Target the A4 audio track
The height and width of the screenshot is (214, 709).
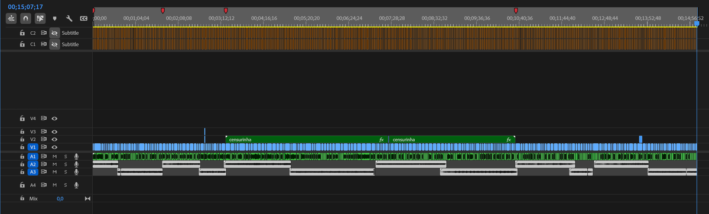33,185
